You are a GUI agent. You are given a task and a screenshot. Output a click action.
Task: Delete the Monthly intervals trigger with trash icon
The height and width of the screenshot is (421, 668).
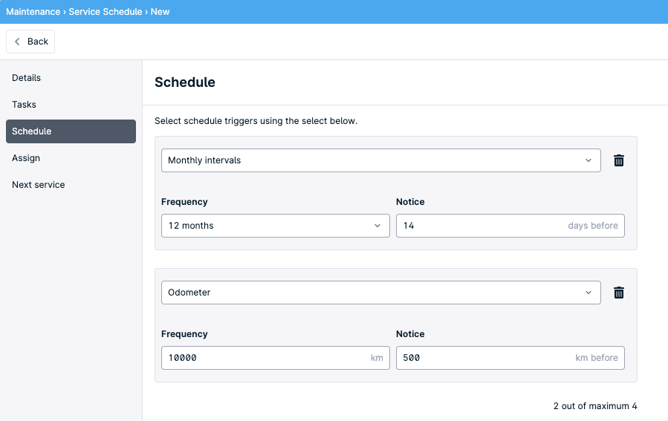[x=618, y=160]
